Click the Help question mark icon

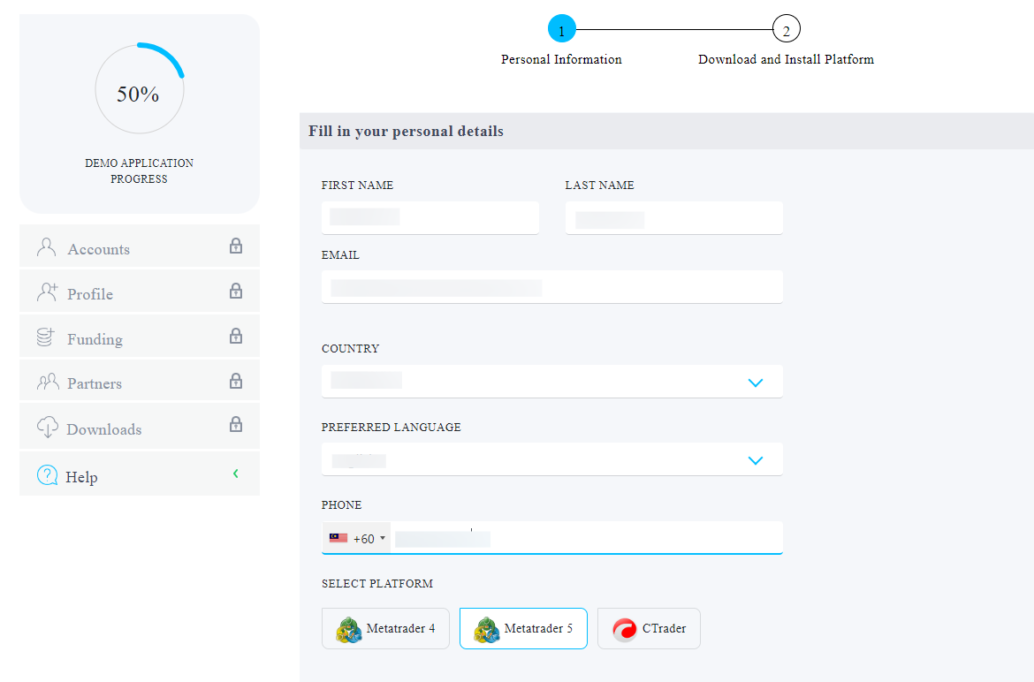(x=47, y=476)
